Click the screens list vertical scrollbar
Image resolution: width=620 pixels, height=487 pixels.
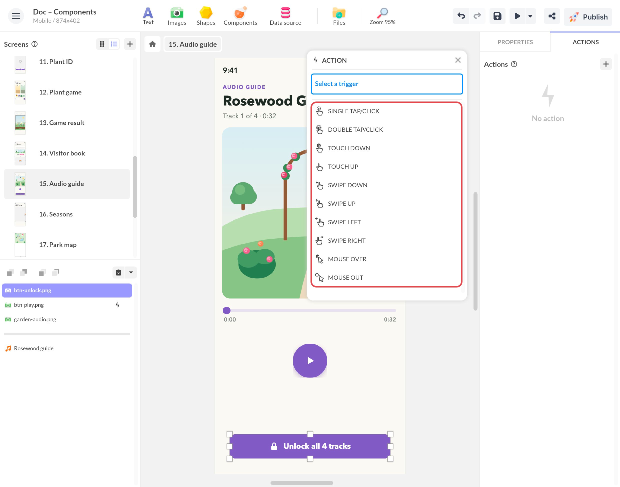135,187
